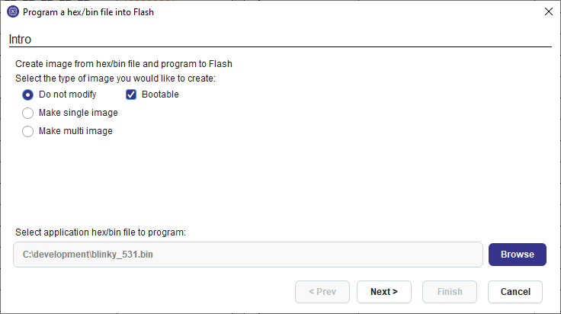Click the Select application hex/bin file label
Image resolution: width=561 pixels, height=314 pixels.
coord(101,232)
